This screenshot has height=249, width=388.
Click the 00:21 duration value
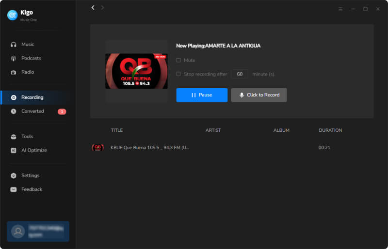coord(324,148)
